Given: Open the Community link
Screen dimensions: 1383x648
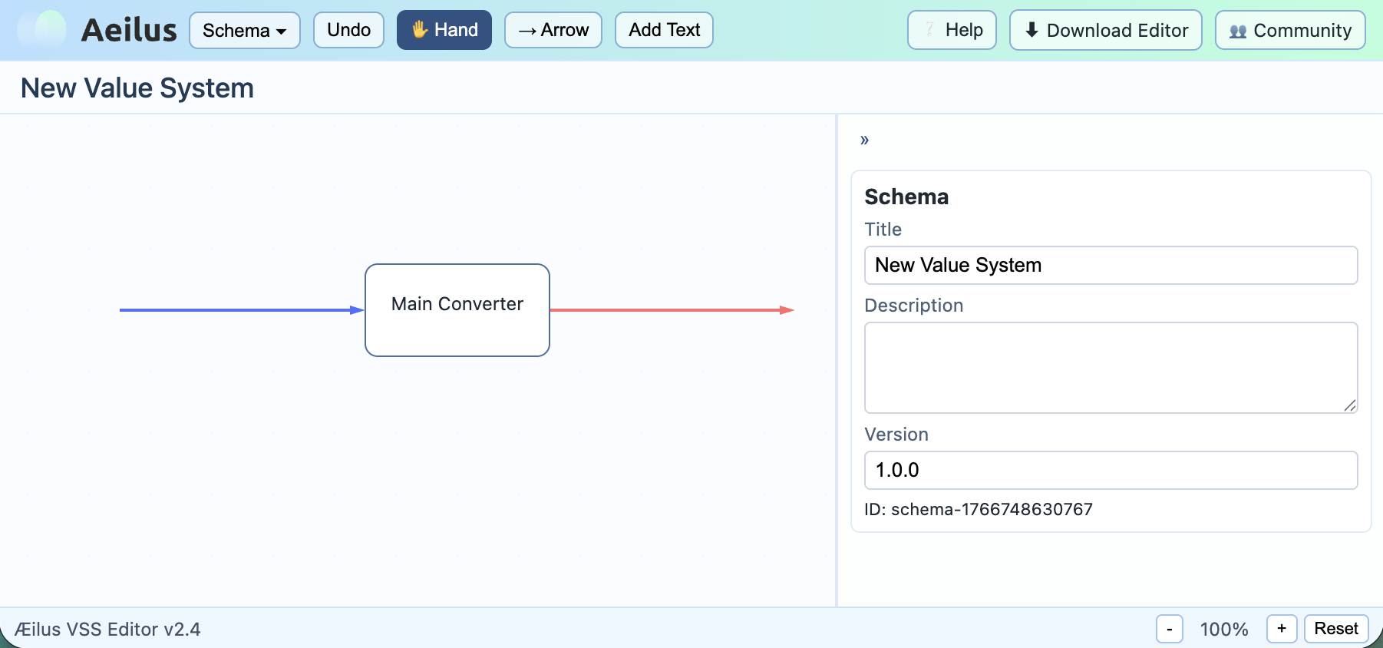Looking at the screenshot, I should (1289, 30).
